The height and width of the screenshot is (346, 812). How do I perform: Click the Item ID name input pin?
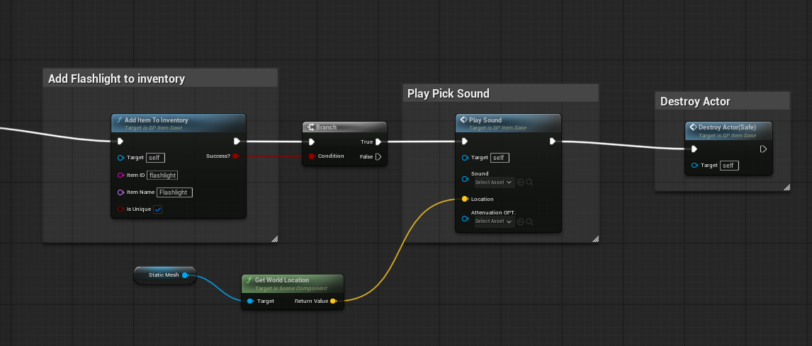pos(120,175)
